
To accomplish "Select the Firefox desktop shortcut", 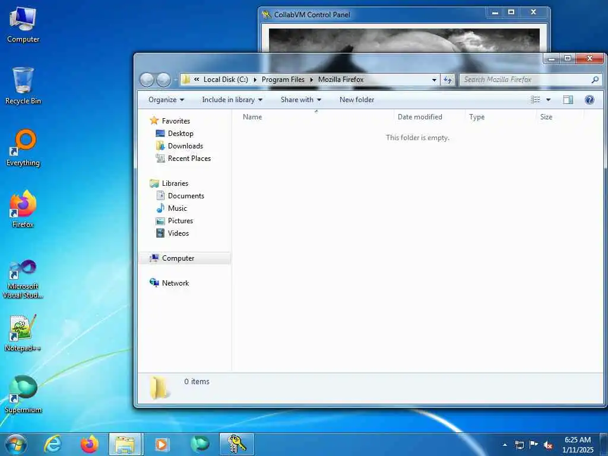I will [23, 210].
